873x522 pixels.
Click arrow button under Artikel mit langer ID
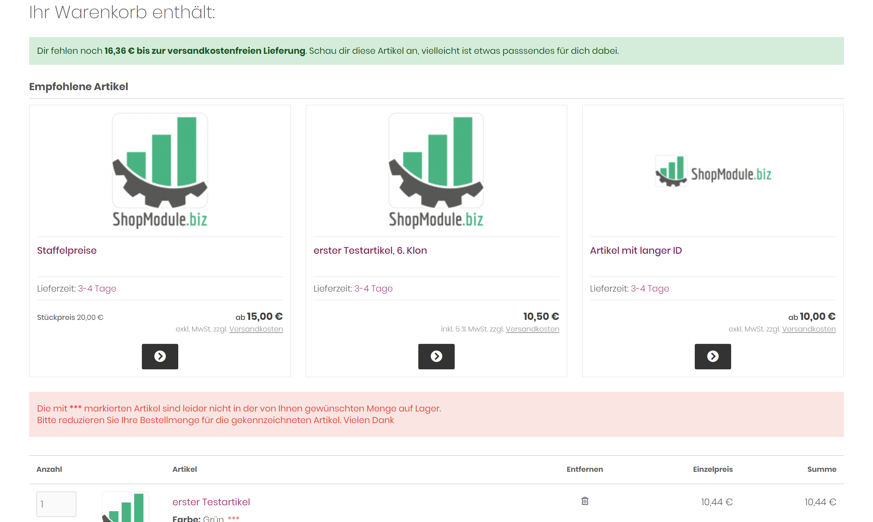[713, 356]
